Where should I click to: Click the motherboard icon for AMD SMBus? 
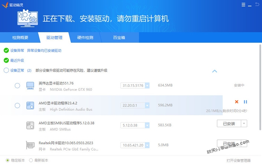pyautogui.click(x=30, y=125)
